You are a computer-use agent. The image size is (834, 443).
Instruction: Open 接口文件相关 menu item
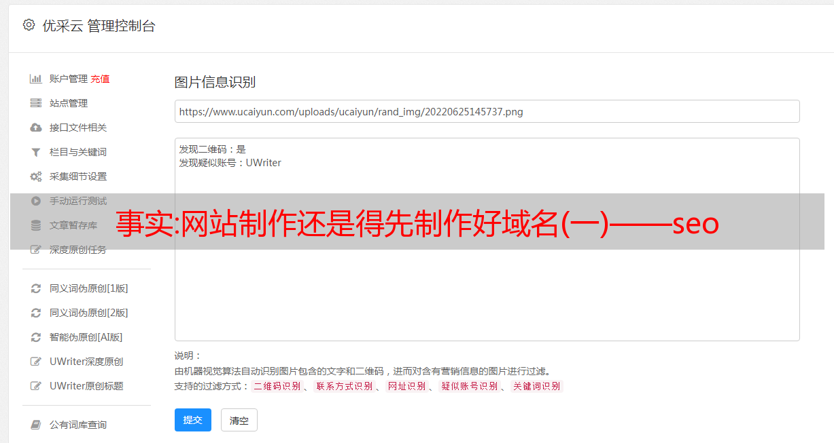pos(78,128)
